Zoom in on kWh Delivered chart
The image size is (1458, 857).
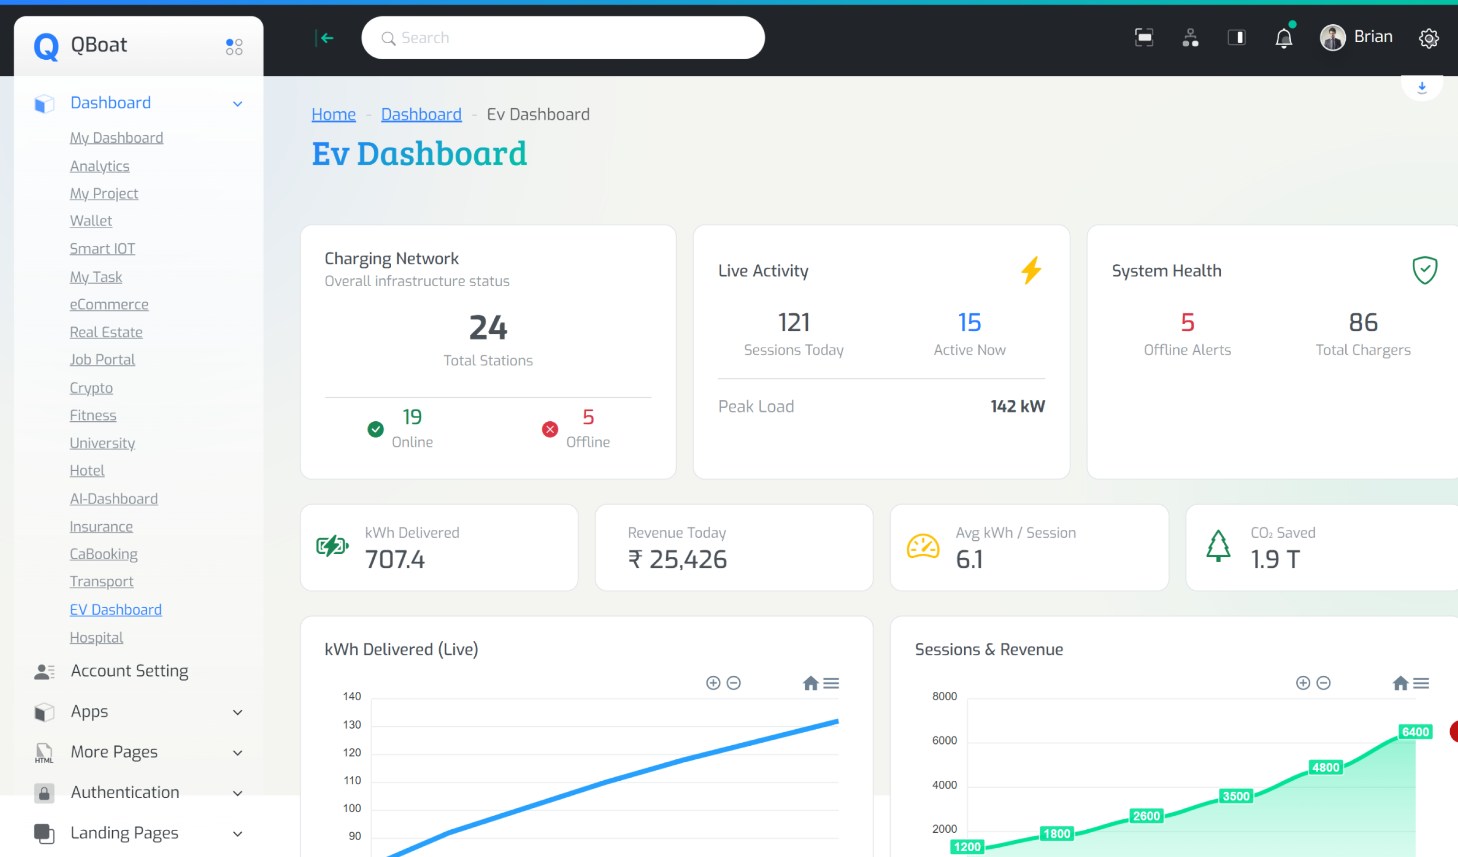713,683
